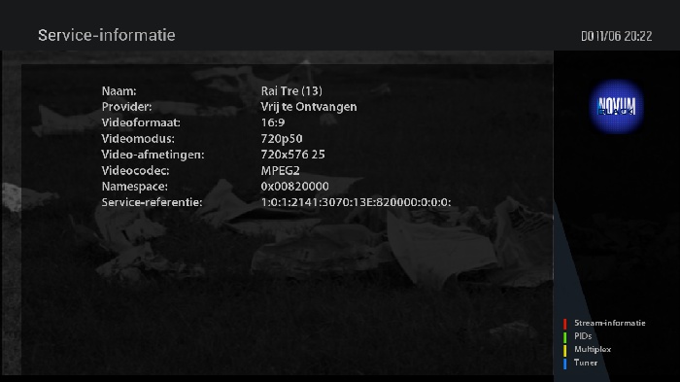The height and width of the screenshot is (382, 680).
Task: Select the Tuner option text
Action: (586, 363)
